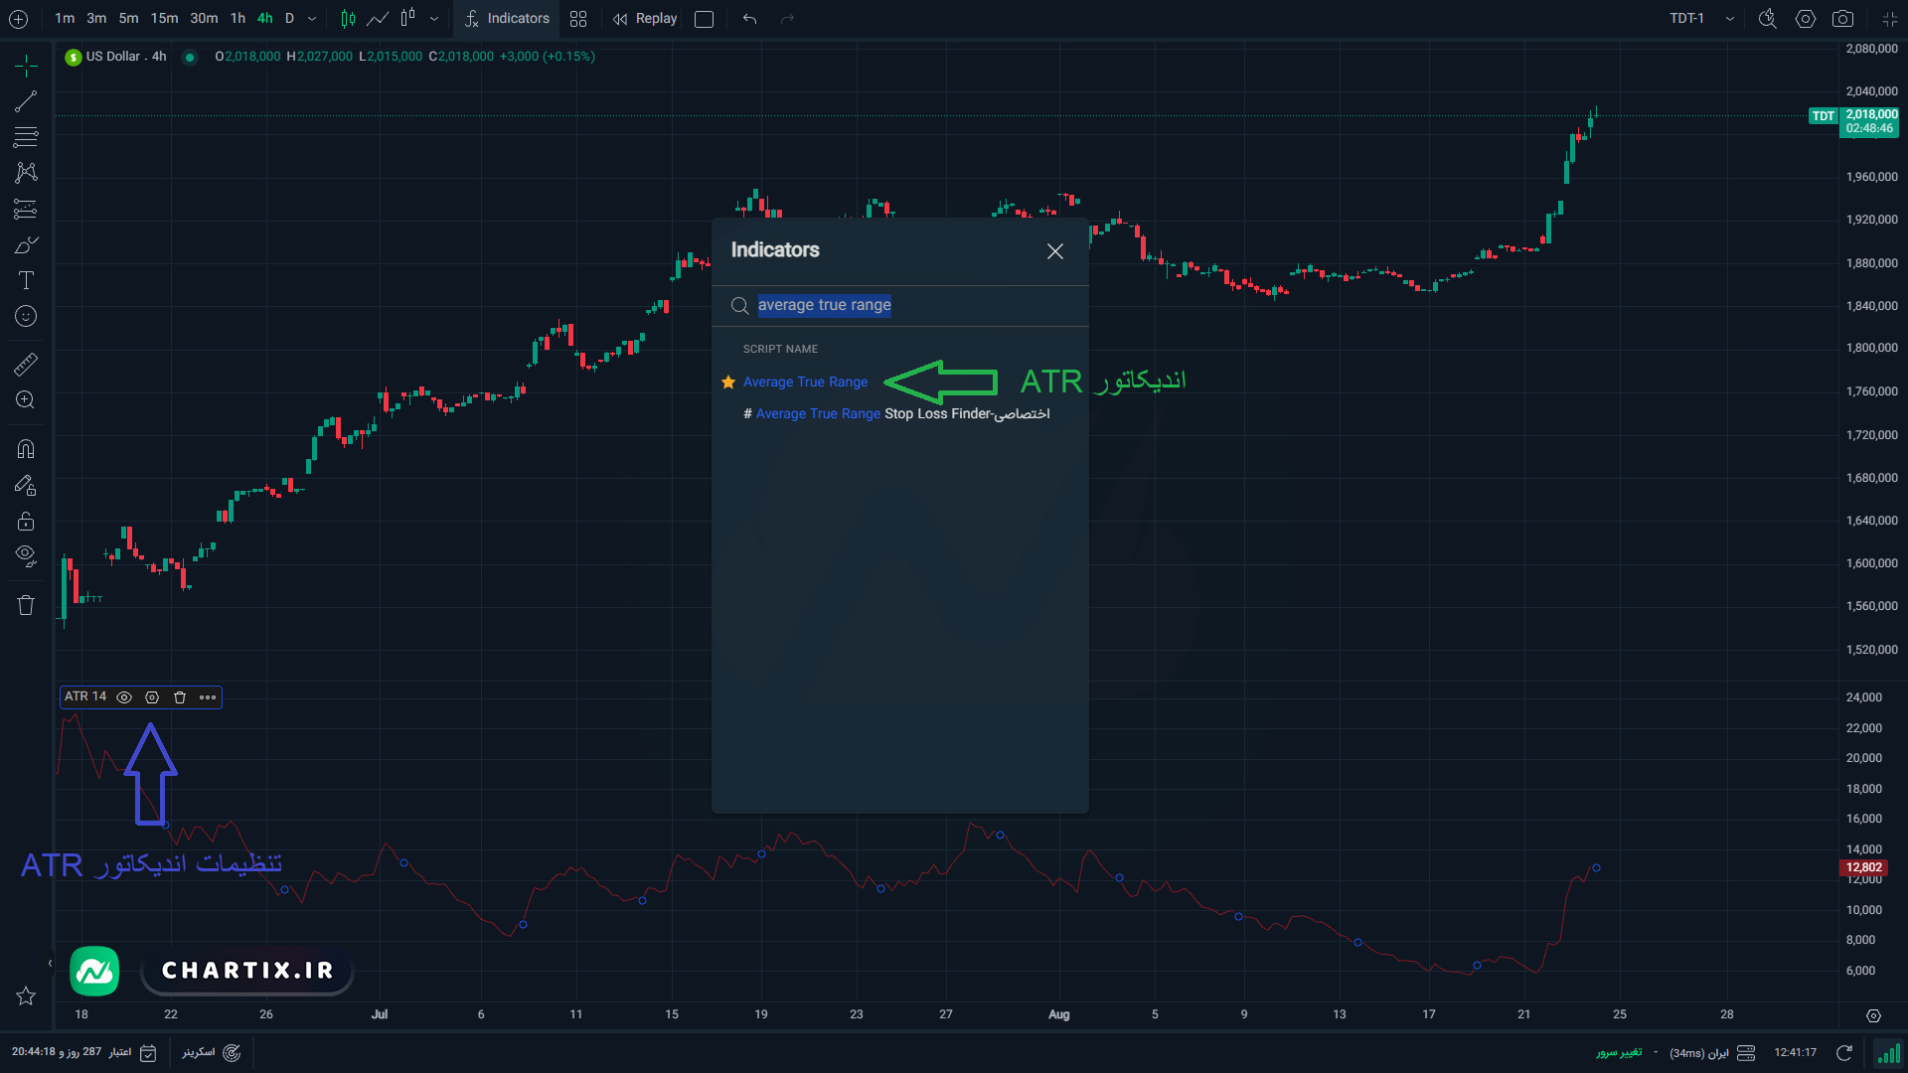The width and height of the screenshot is (1908, 1073).
Task: Open the TDT-1 layout dropdown
Action: (x=1701, y=19)
